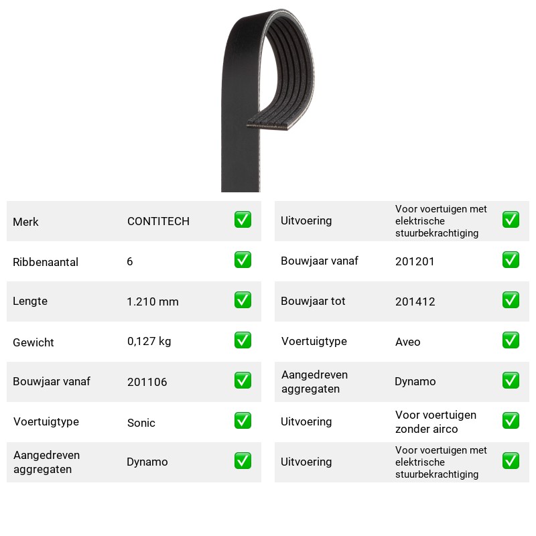The image size is (536, 536).
Task: Click the checkmark in the top Uitvoering row
Action: [x=511, y=220]
